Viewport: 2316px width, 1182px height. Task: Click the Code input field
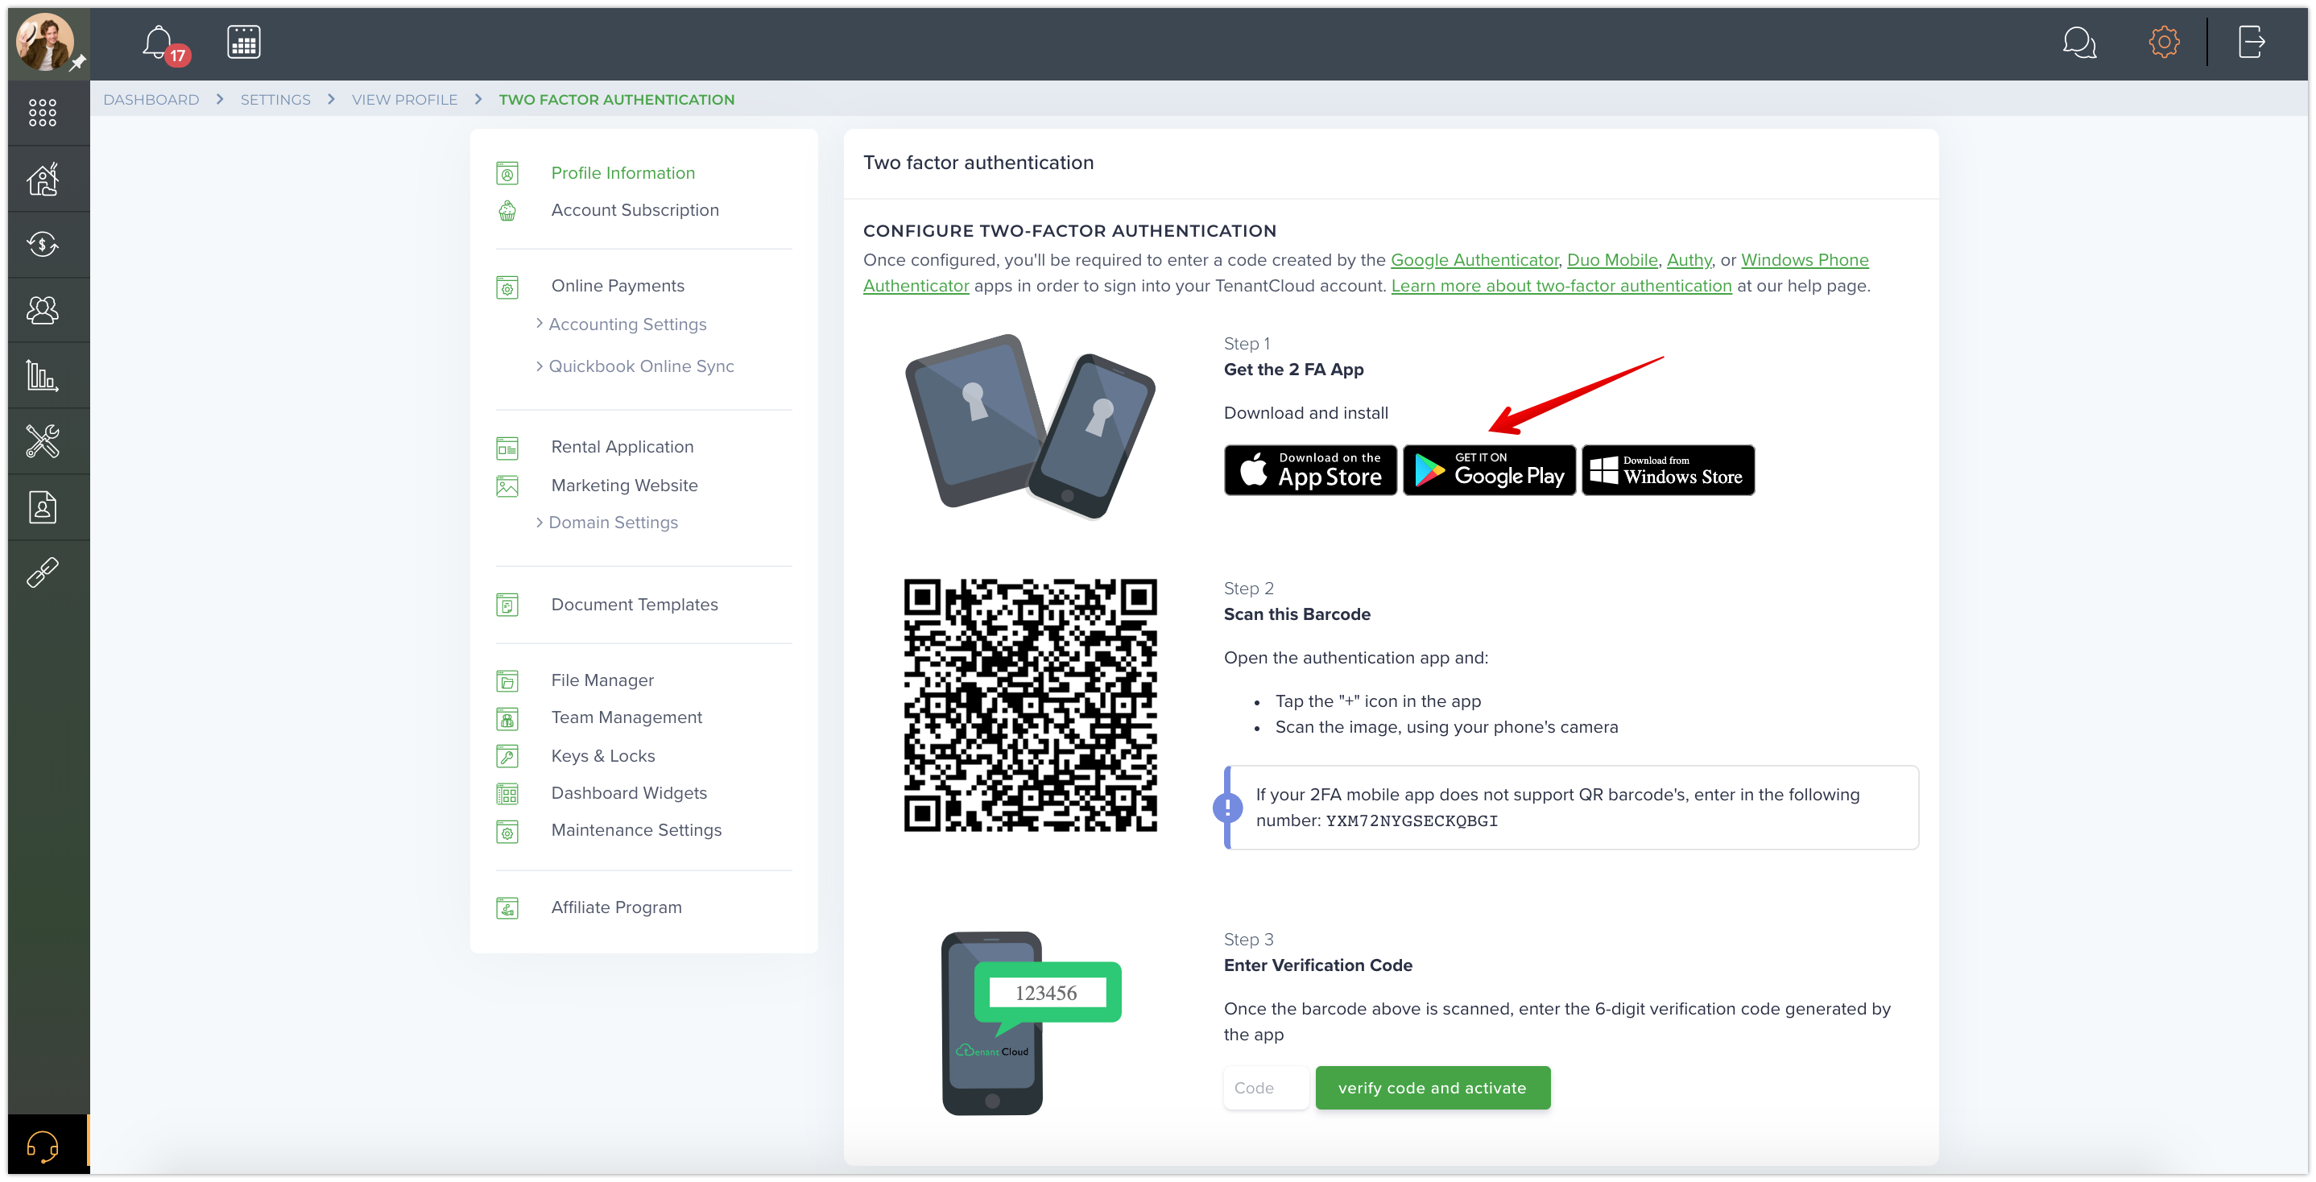point(1266,1088)
